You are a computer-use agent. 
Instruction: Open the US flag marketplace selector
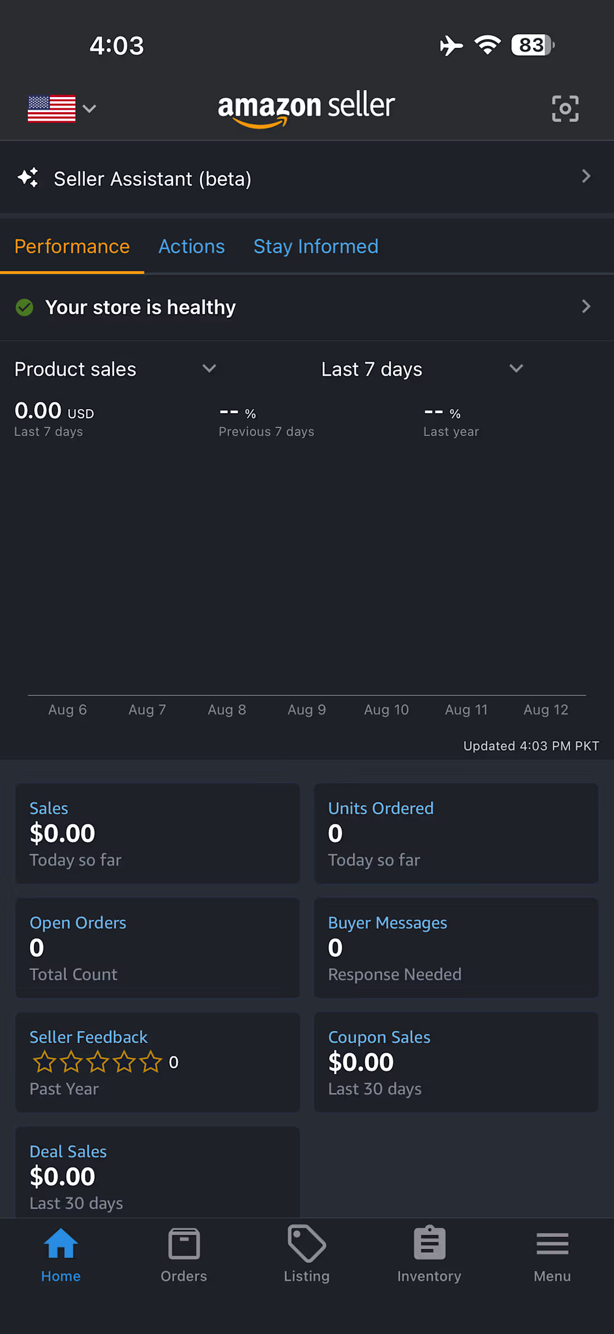(62, 108)
